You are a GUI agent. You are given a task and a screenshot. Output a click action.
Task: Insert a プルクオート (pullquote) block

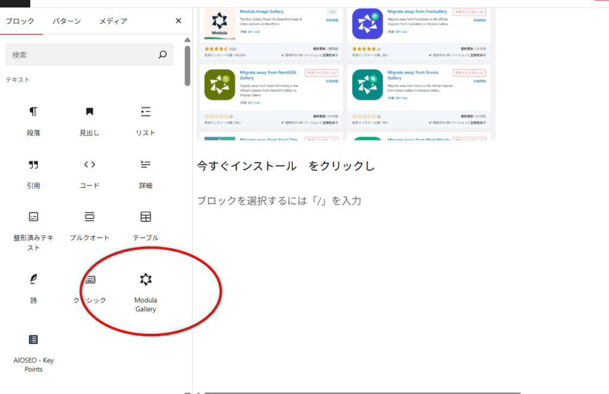click(x=89, y=225)
